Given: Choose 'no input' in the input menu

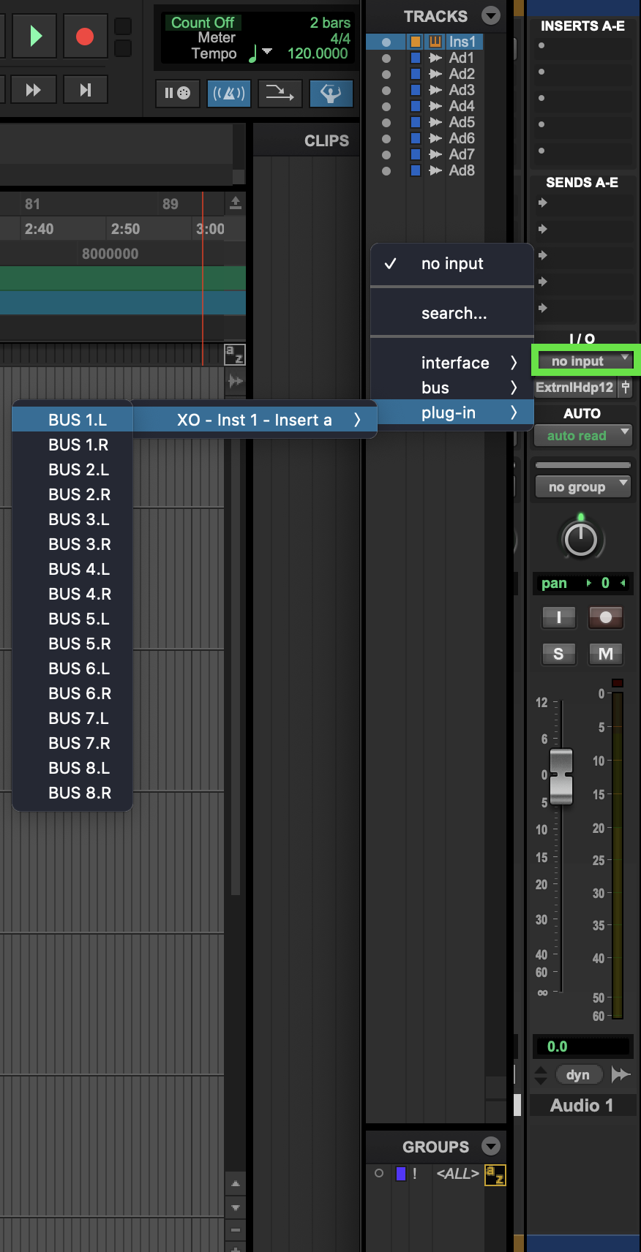Looking at the screenshot, I should click(452, 263).
